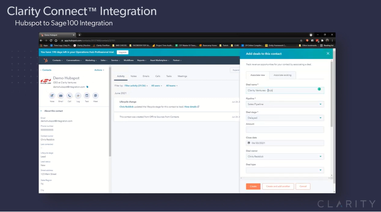The height and width of the screenshot is (212, 381).
Task: Switch to the Meetings tab
Action: [182, 76]
